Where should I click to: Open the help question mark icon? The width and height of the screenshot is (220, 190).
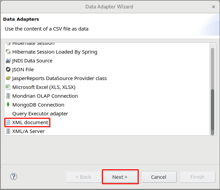click(14, 177)
